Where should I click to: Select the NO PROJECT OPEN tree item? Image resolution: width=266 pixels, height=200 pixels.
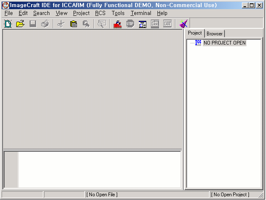[224, 42]
